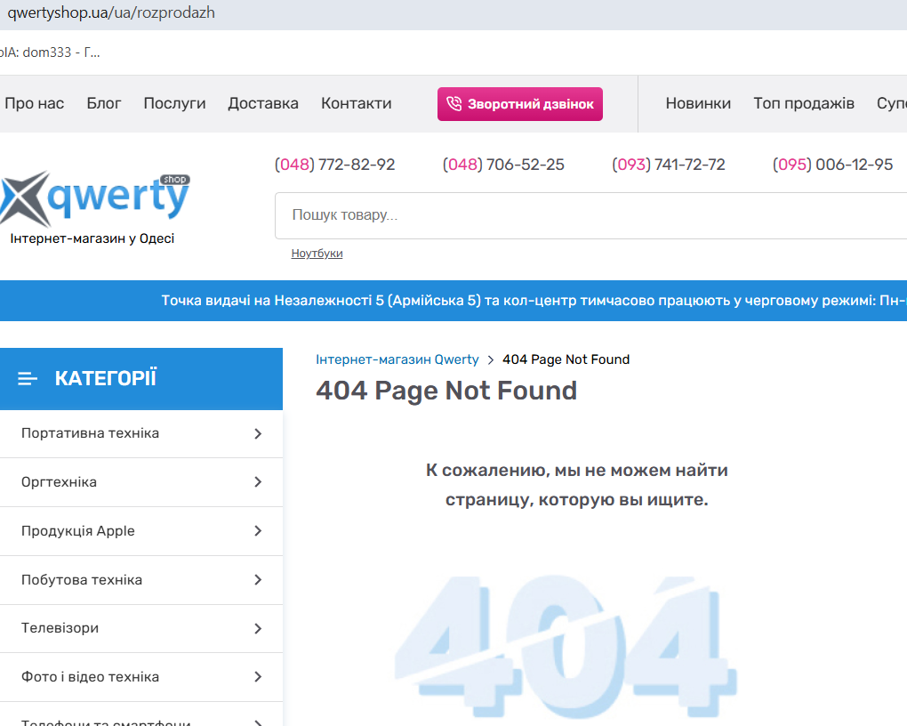Click the hamburger icon beside КАТЕГОРІЇ
This screenshot has height=726, width=907.
pyautogui.click(x=28, y=379)
